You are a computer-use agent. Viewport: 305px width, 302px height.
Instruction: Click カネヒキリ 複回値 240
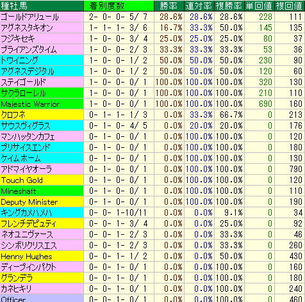coord(295,289)
